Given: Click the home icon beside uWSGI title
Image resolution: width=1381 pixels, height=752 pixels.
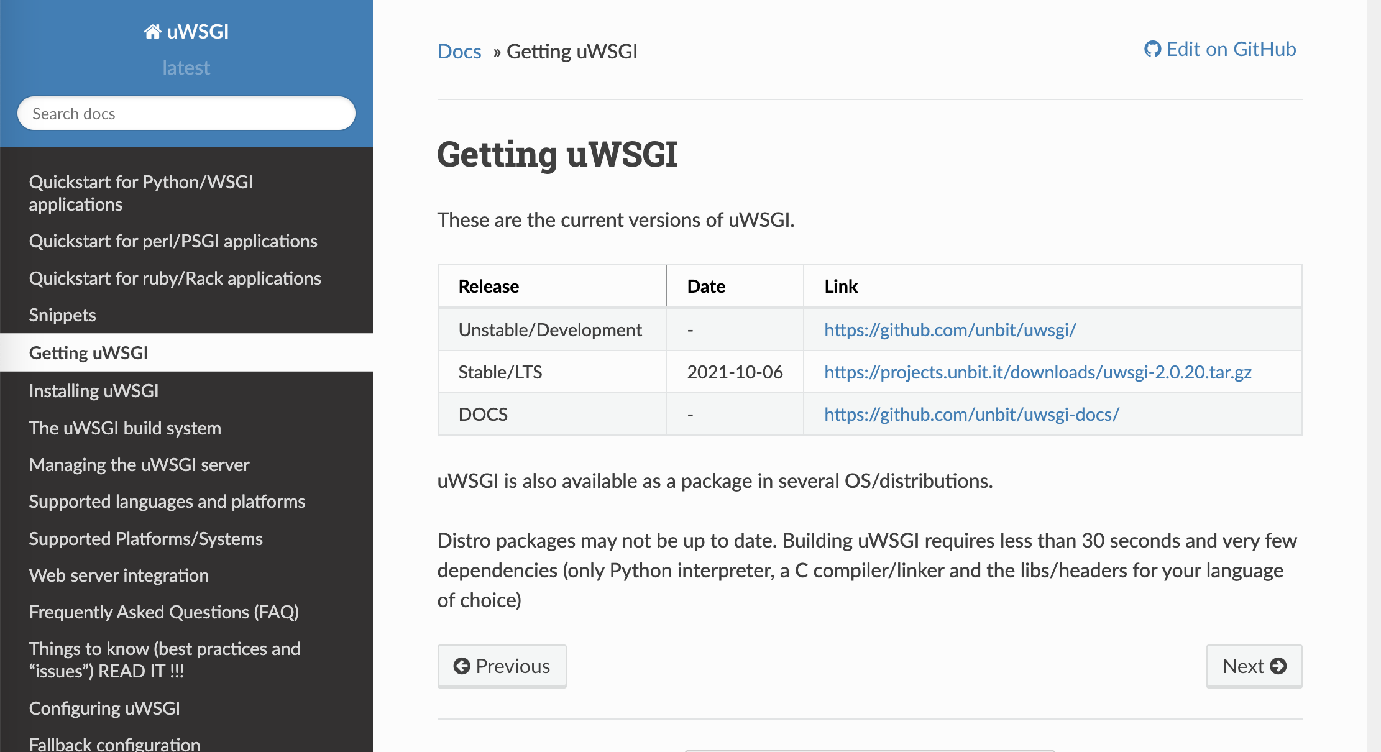Looking at the screenshot, I should (x=154, y=30).
